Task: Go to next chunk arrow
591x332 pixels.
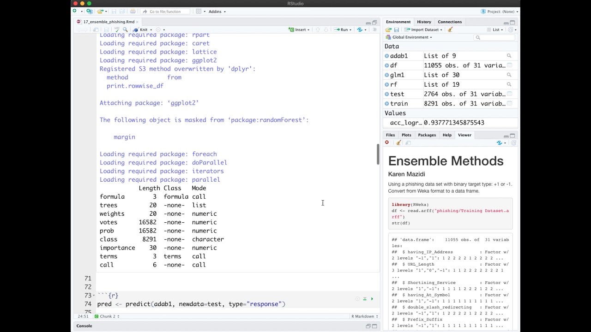Action: tap(326, 30)
